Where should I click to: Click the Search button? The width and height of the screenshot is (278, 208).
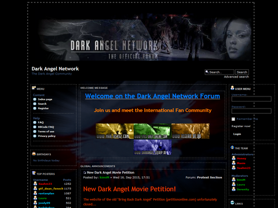(242, 72)
